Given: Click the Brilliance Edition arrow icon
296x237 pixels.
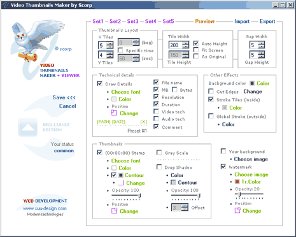Looking at the screenshot, I should coord(28,127).
